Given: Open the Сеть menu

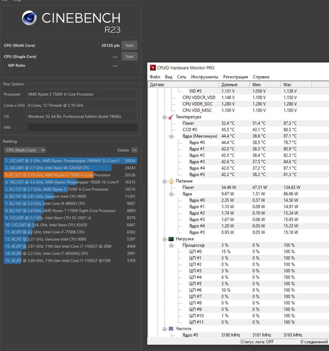Looking at the screenshot, I should (x=181, y=77).
